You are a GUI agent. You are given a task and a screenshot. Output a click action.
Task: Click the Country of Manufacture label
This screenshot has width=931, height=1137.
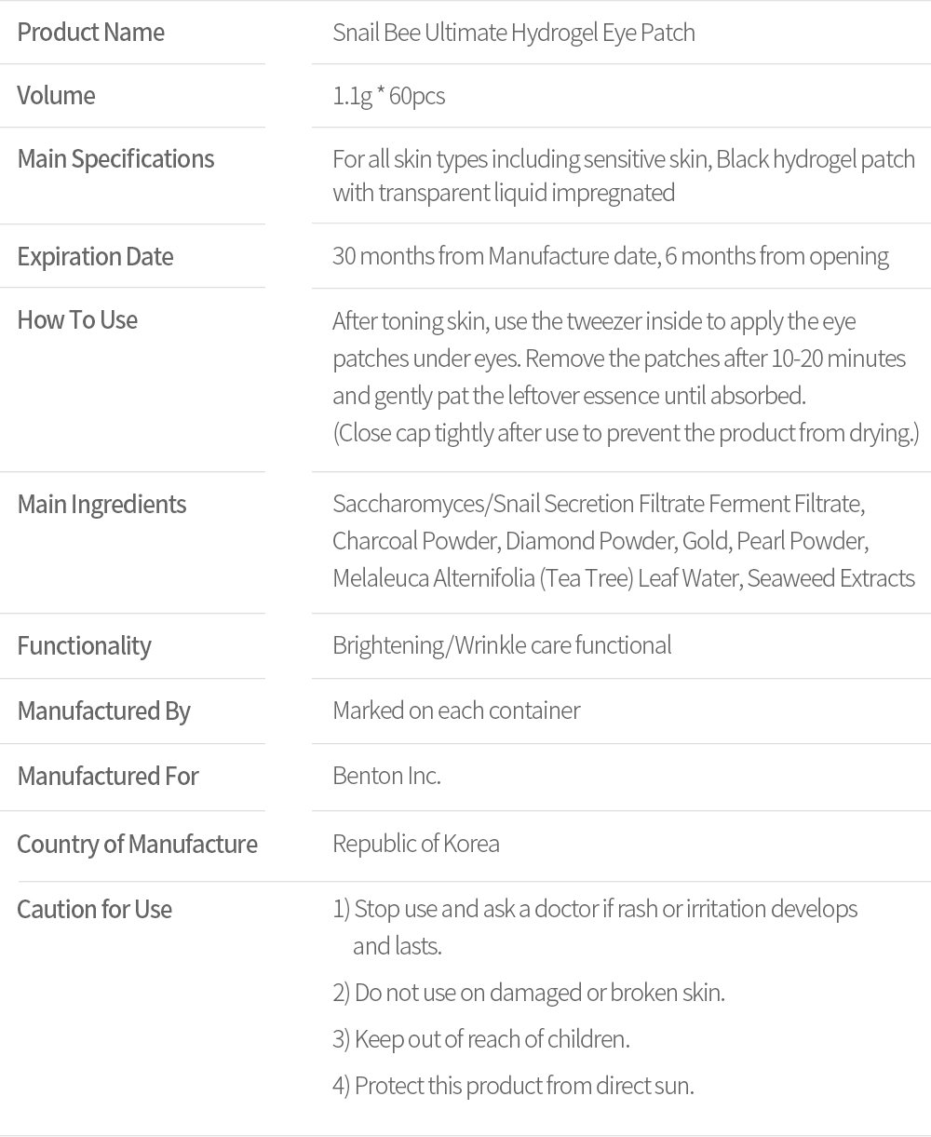click(137, 845)
